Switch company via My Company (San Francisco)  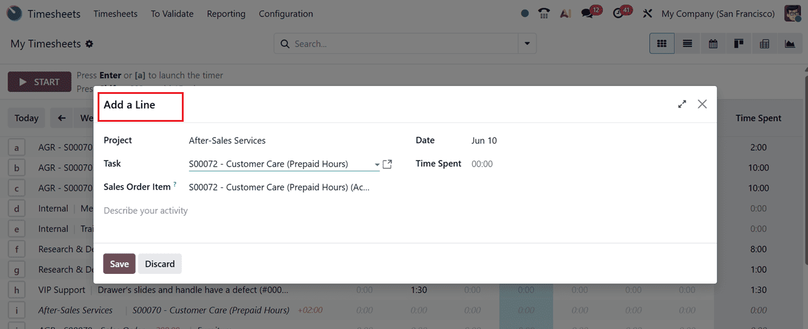pyautogui.click(x=718, y=13)
